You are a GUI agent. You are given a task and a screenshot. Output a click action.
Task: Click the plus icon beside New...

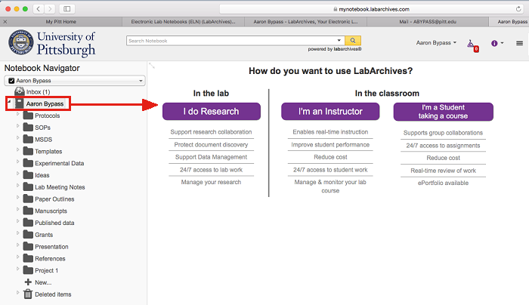click(28, 282)
